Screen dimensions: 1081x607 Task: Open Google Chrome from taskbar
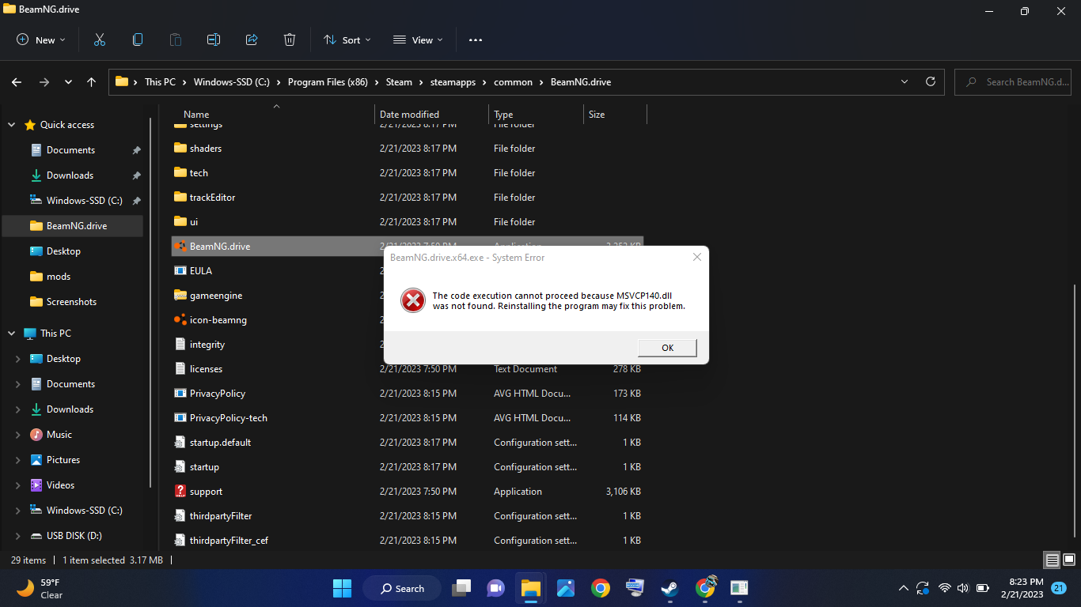click(x=600, y=588)
